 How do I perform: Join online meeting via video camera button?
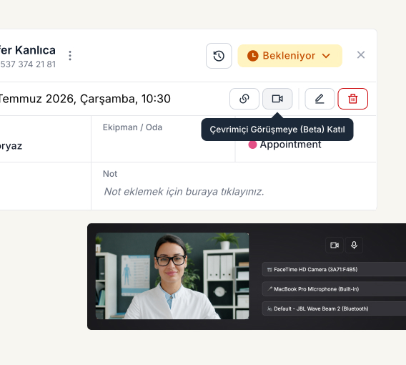tap(277, 99)
